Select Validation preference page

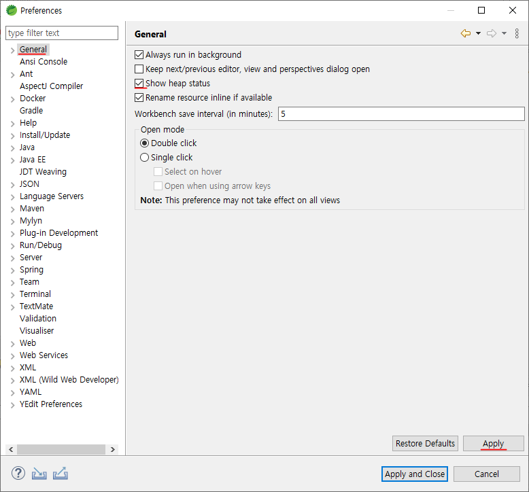(38, 319)
